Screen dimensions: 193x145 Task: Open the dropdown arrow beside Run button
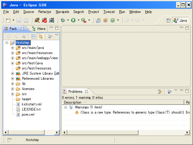pyautogui.click(x=78, y=21)
